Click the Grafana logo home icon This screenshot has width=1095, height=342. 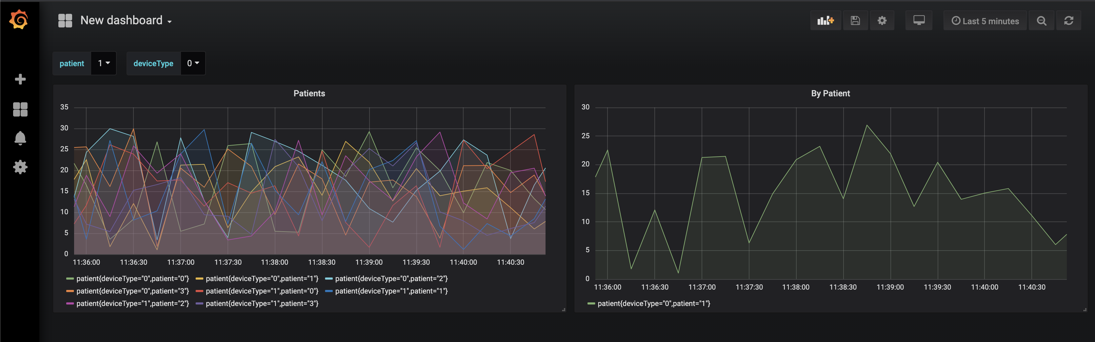point(19,20)
